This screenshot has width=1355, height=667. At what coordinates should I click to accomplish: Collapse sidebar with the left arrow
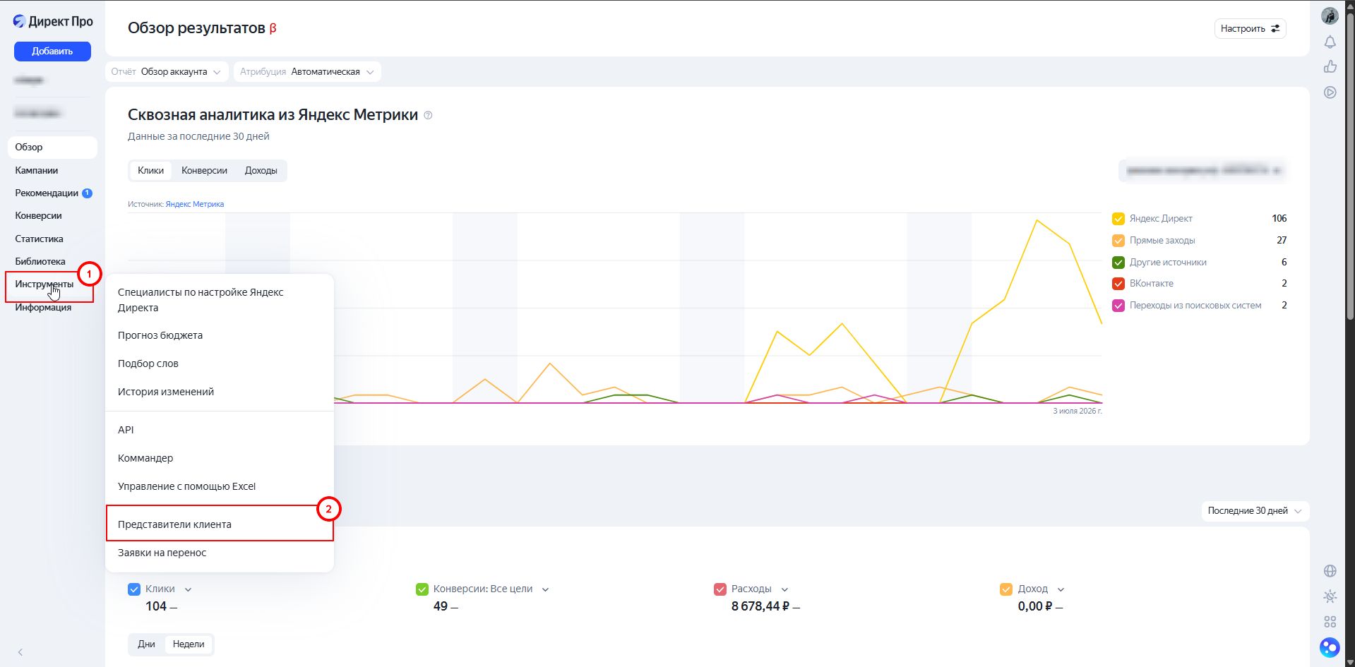[x=20, y=652]
